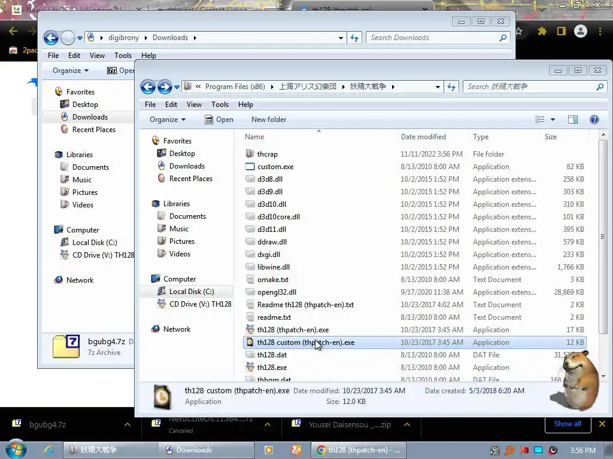613x459 pixels.
Task: Select libwine.dll file
Action: pyautogui.click(x=273, y=267)
